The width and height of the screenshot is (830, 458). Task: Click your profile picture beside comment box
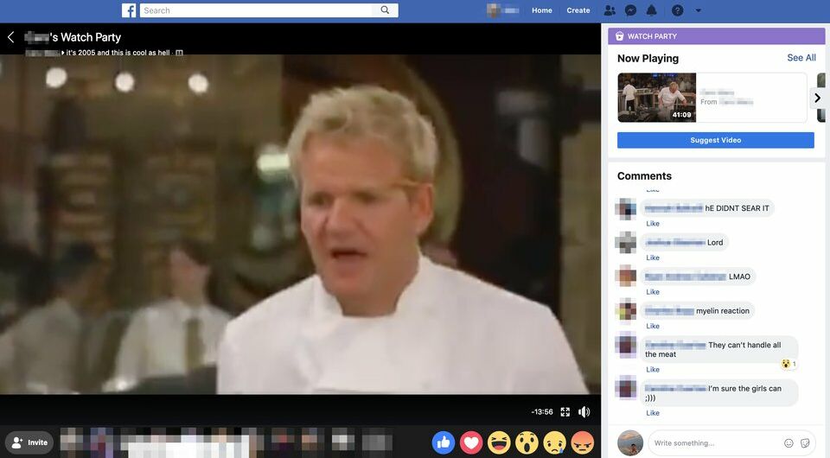coord(630,442)
